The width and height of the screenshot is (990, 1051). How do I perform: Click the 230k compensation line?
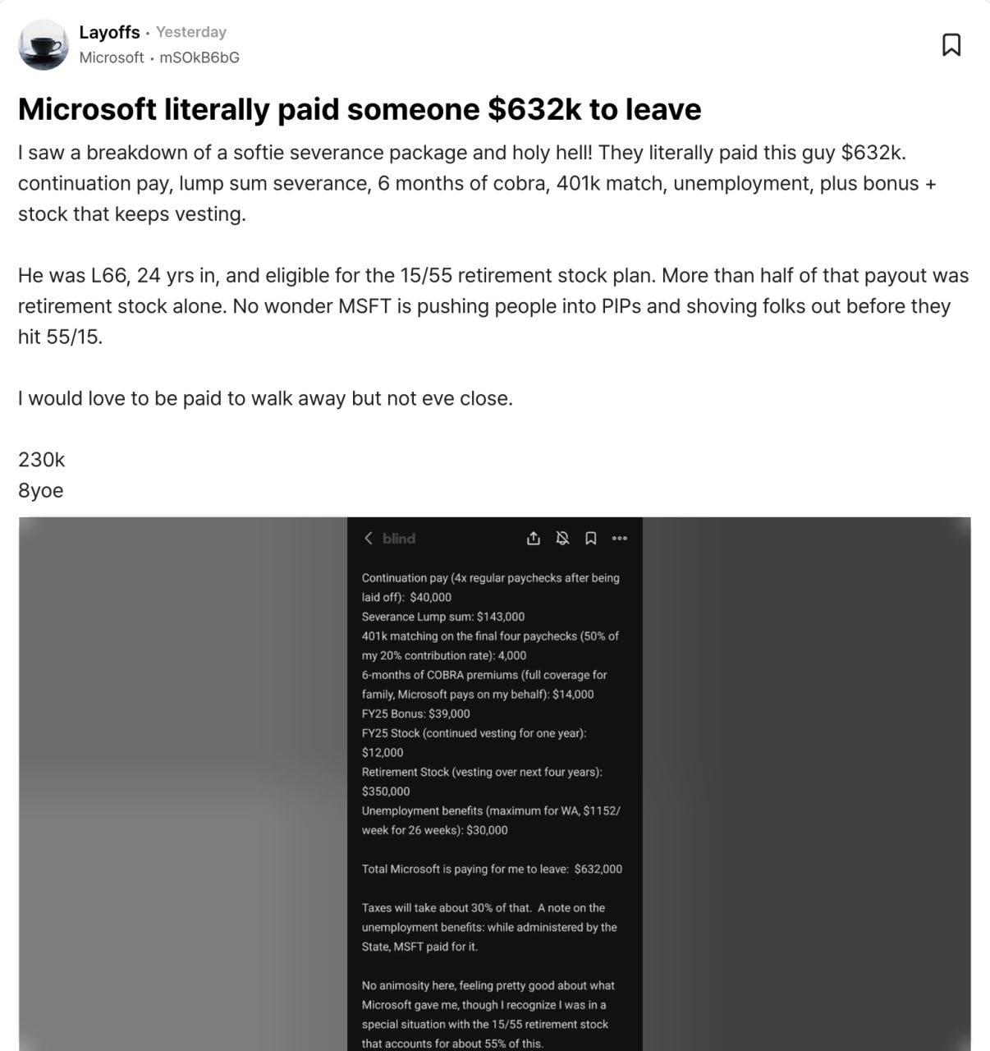click(42, 460)
